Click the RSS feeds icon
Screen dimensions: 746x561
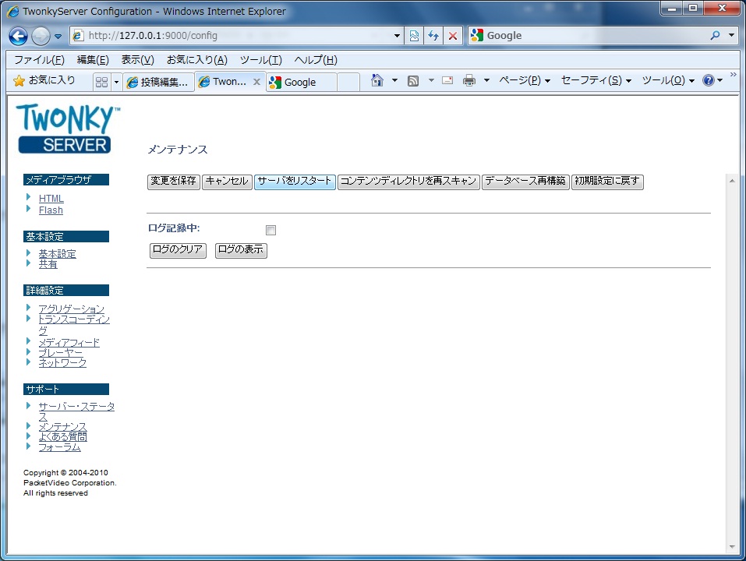[413, 81]
